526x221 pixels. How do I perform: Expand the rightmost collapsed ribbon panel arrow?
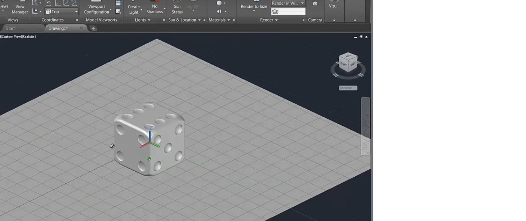pyautogui.click(x=355, y=20)
